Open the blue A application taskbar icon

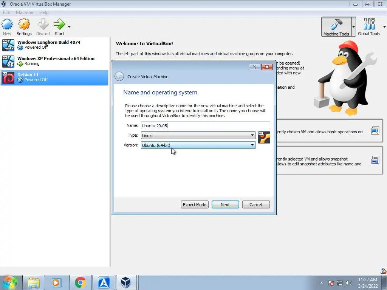[x=104, y=282]
